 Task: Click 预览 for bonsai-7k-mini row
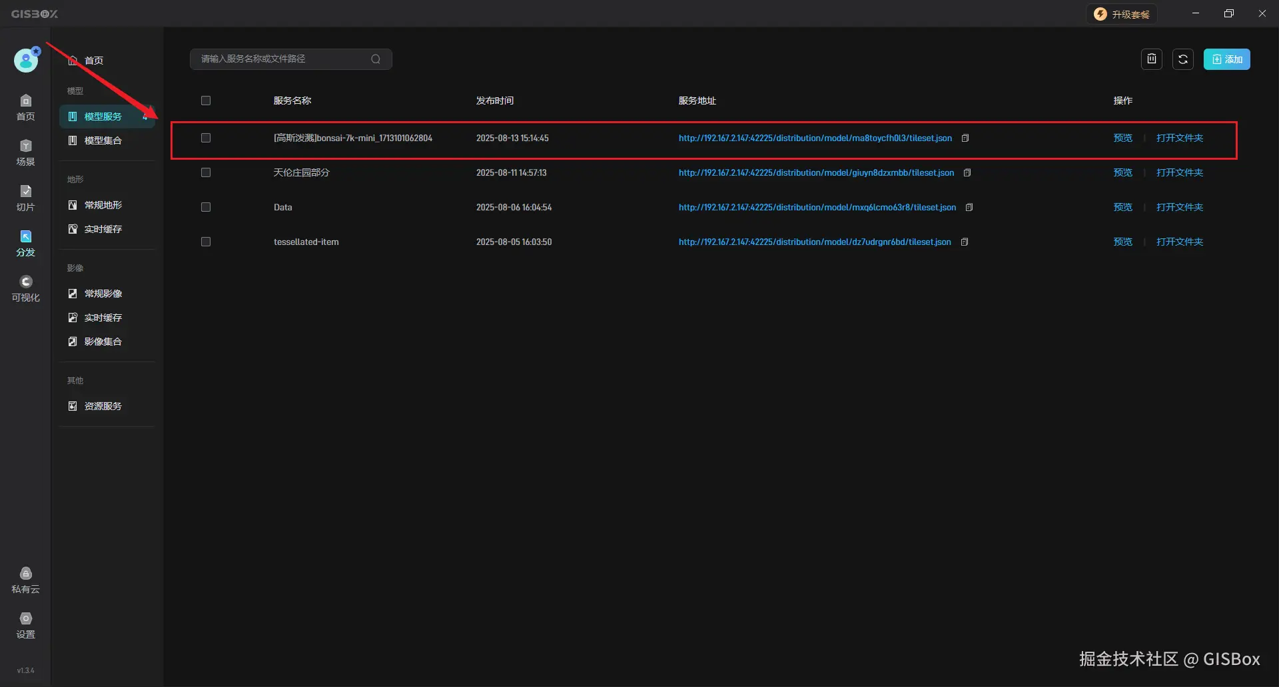1122,138
